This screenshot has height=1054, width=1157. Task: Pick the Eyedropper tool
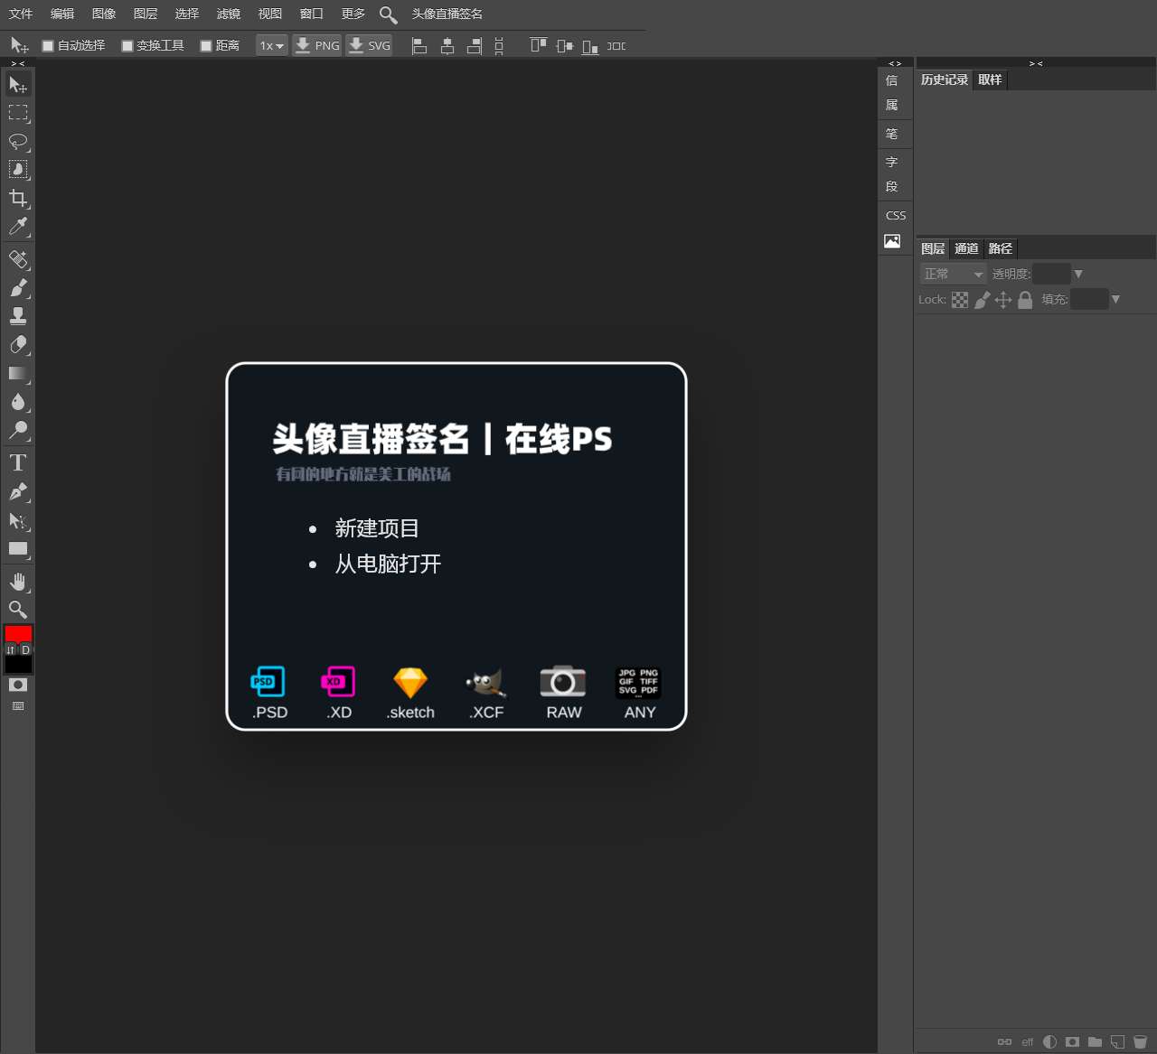pyautogui.click(x=18, y=226)
